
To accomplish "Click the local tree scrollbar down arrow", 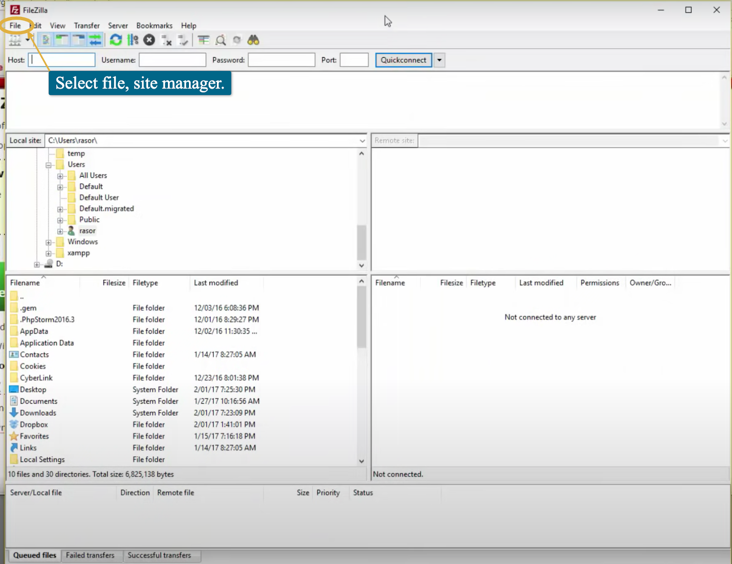I will click(x=361, y=266).
